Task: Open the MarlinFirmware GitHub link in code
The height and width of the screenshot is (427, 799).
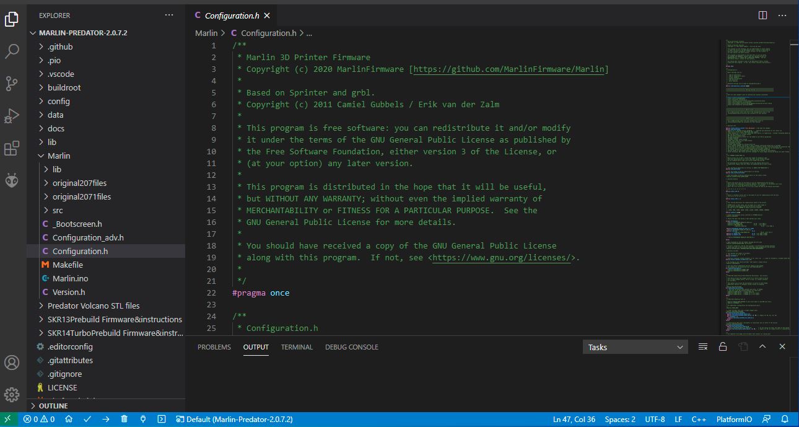Action: 509,69
